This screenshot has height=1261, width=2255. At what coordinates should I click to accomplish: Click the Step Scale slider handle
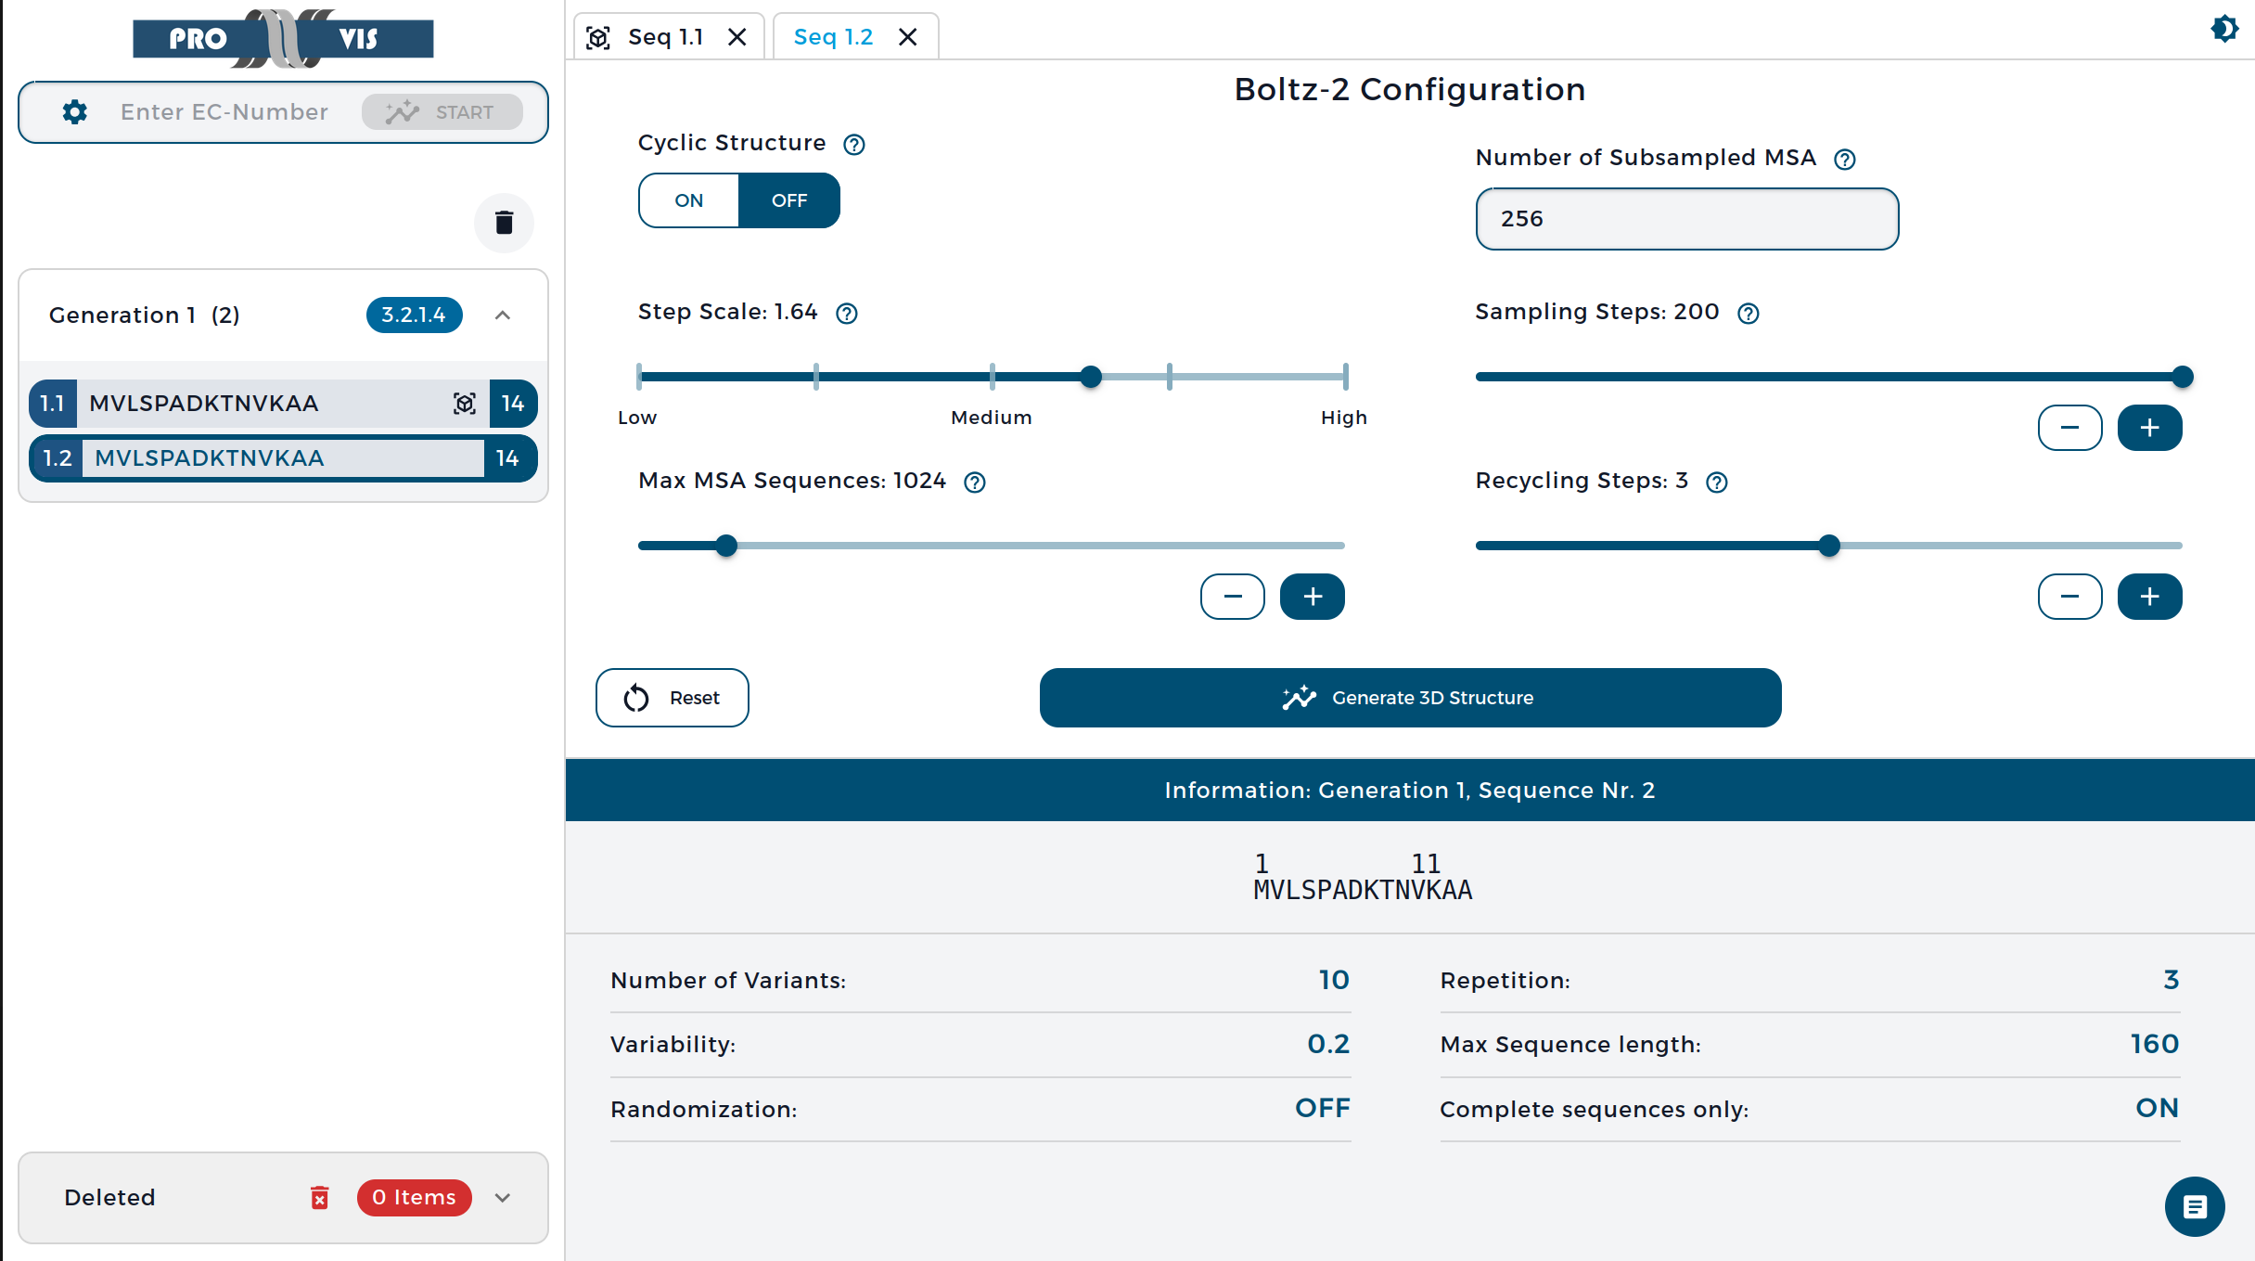(x=1091, y=377)
